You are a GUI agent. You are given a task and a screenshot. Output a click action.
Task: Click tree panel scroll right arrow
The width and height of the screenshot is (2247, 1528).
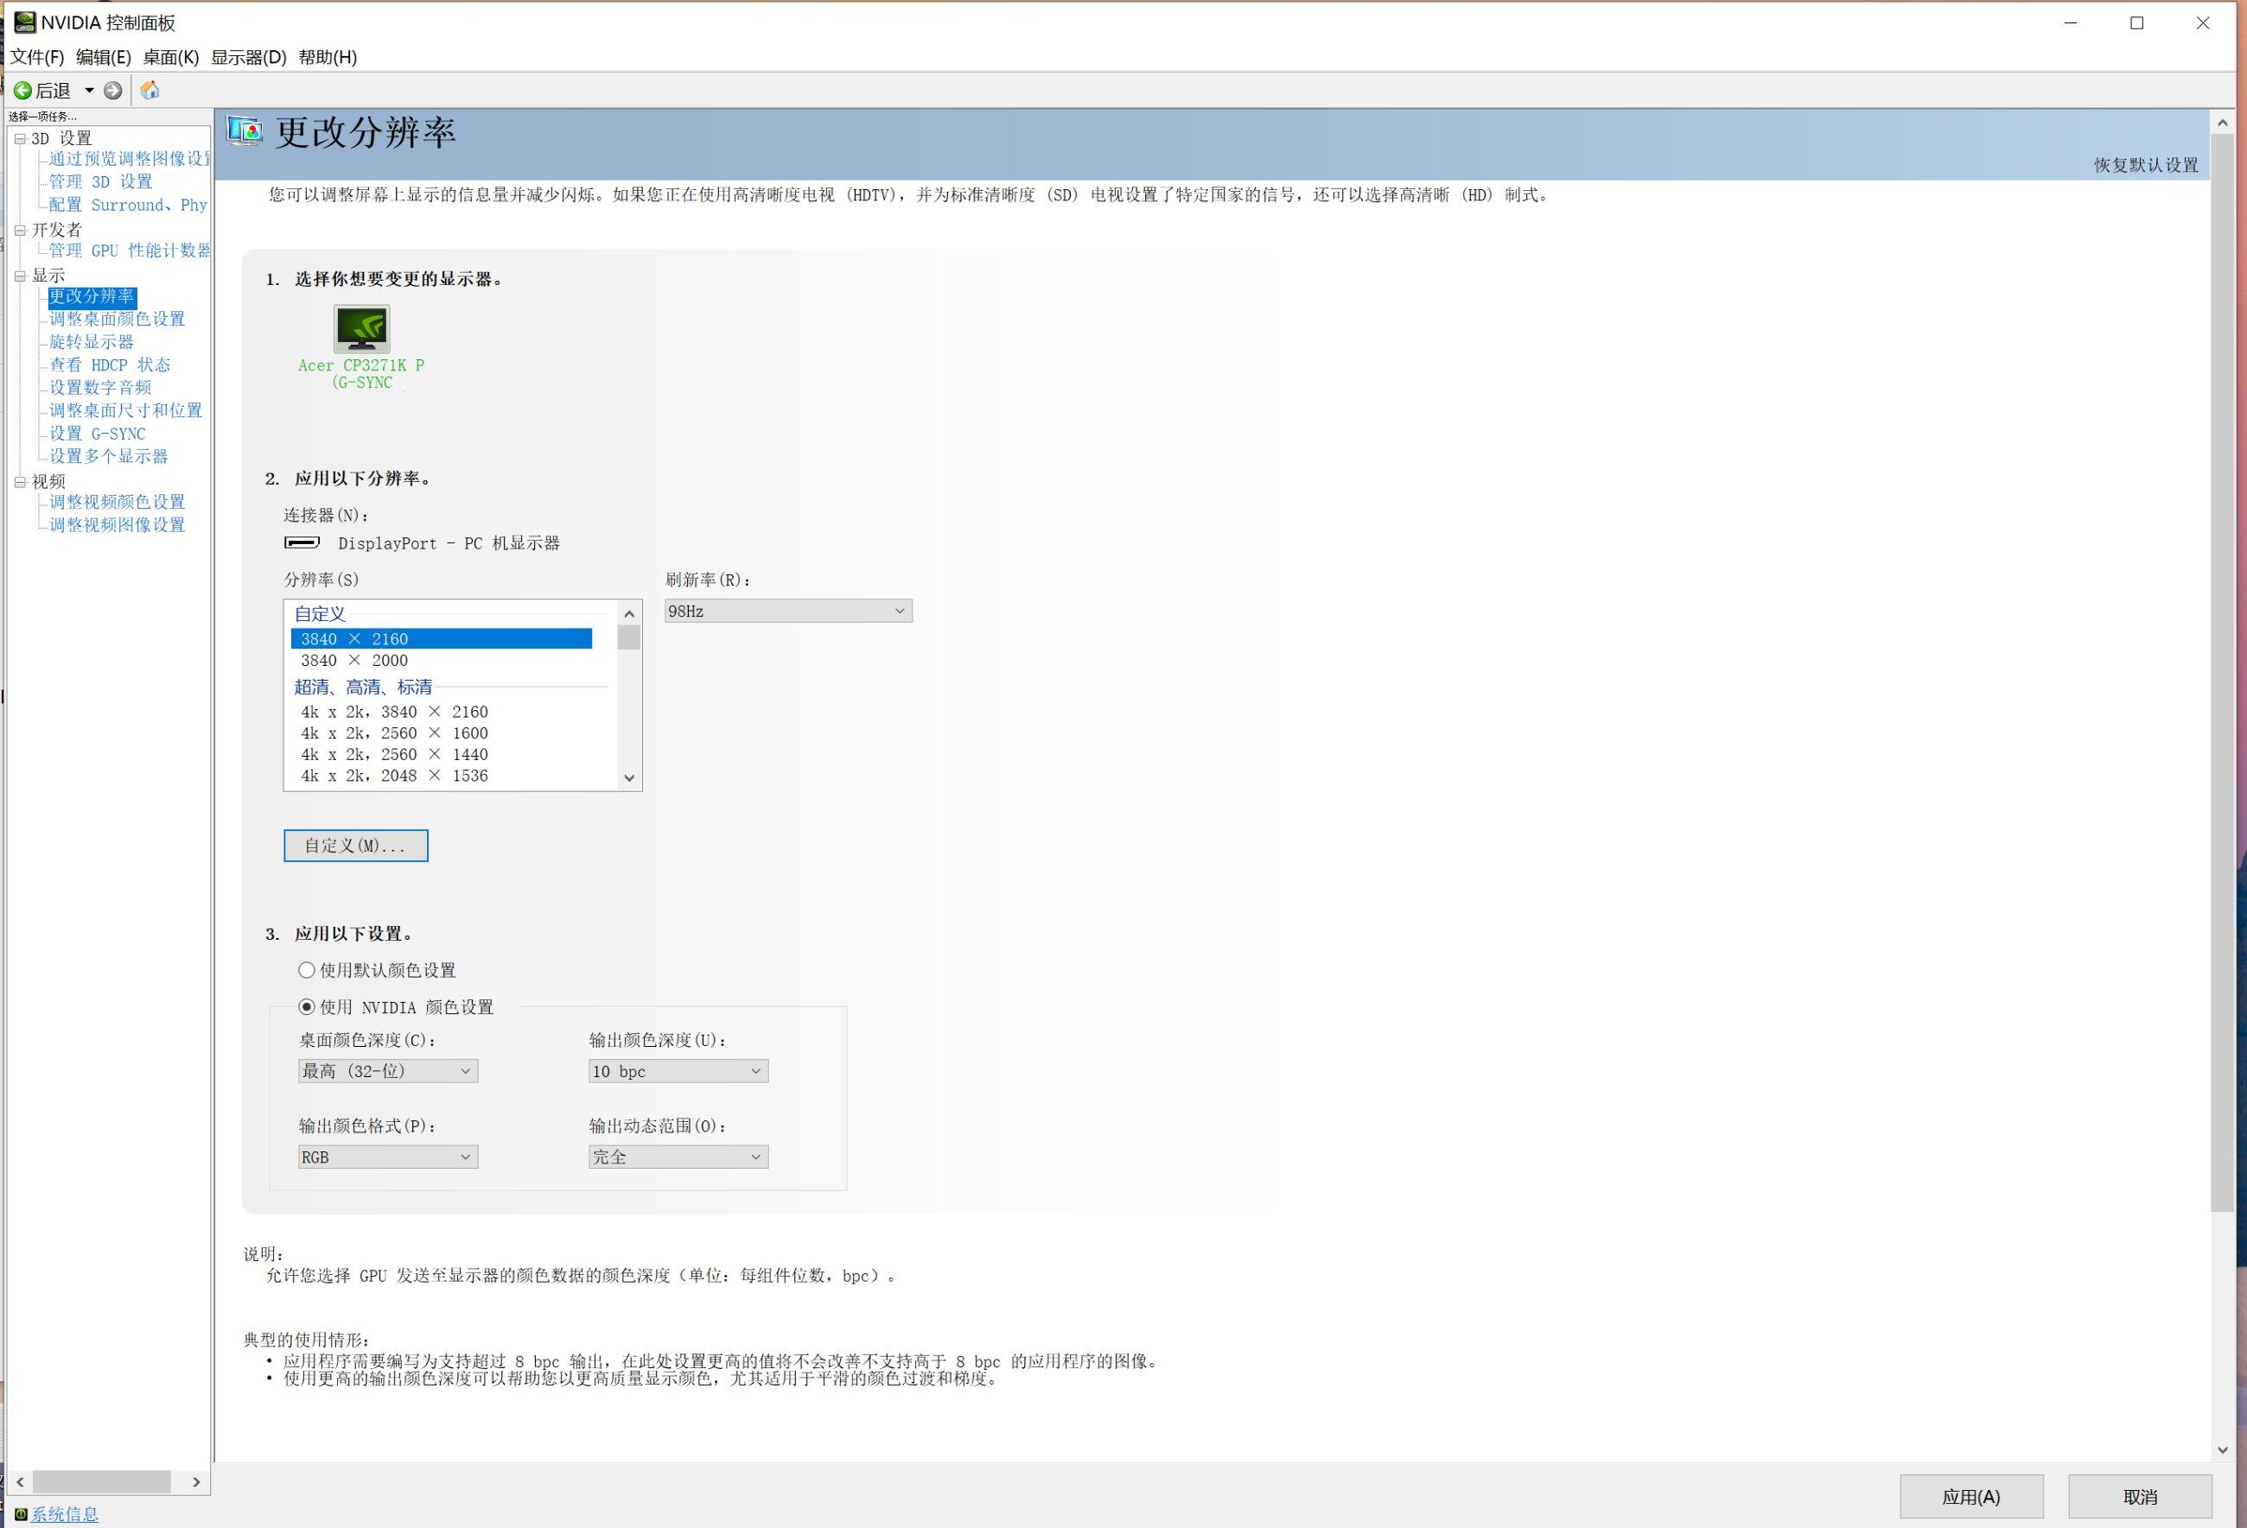pyautogui.click(x=196, y=1481)
